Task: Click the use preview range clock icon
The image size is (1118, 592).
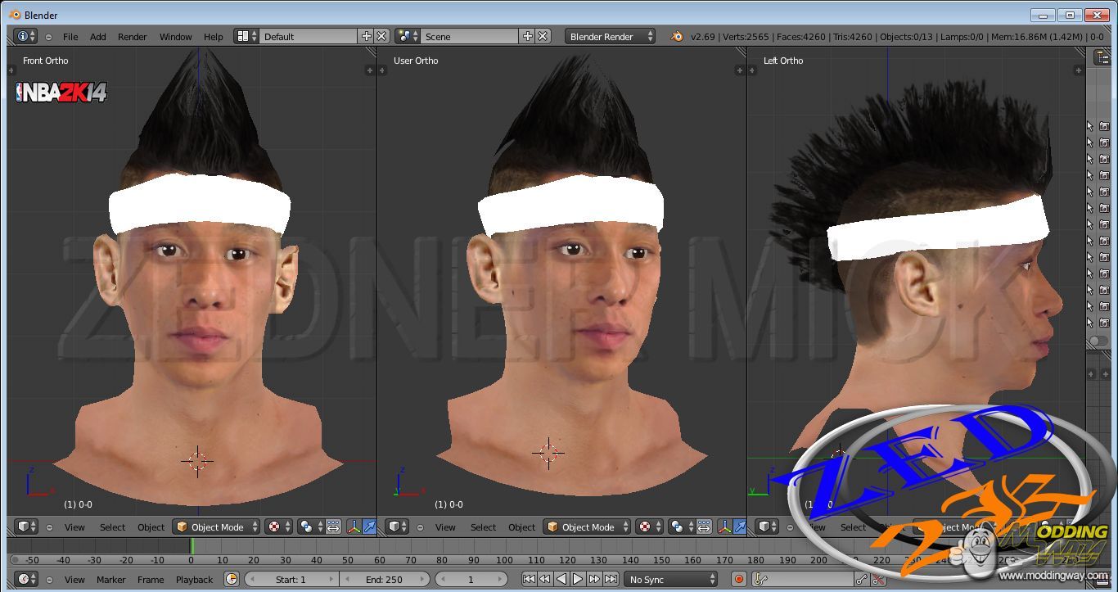Action: click(x=232, y=579)
